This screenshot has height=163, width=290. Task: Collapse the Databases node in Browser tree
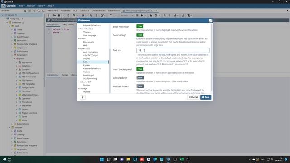click(x=7, y=22)
